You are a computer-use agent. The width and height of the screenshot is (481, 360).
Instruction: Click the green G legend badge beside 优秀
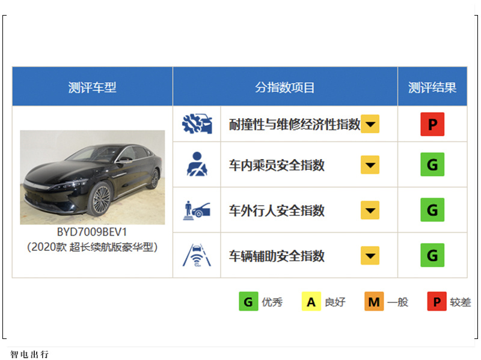tap(248, 302)
